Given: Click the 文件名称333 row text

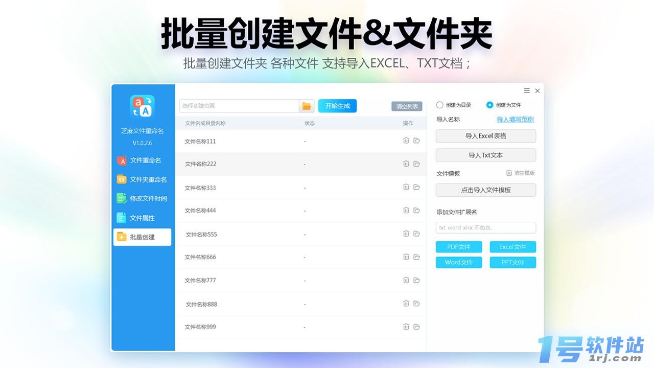Looking at the screenshot, I should [200, 188].
